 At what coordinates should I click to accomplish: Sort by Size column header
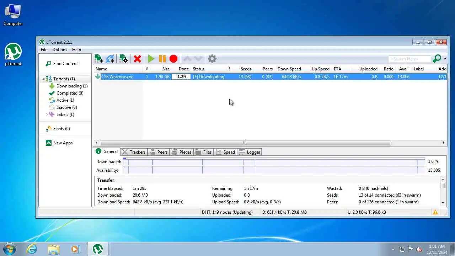tap(161, 69)
